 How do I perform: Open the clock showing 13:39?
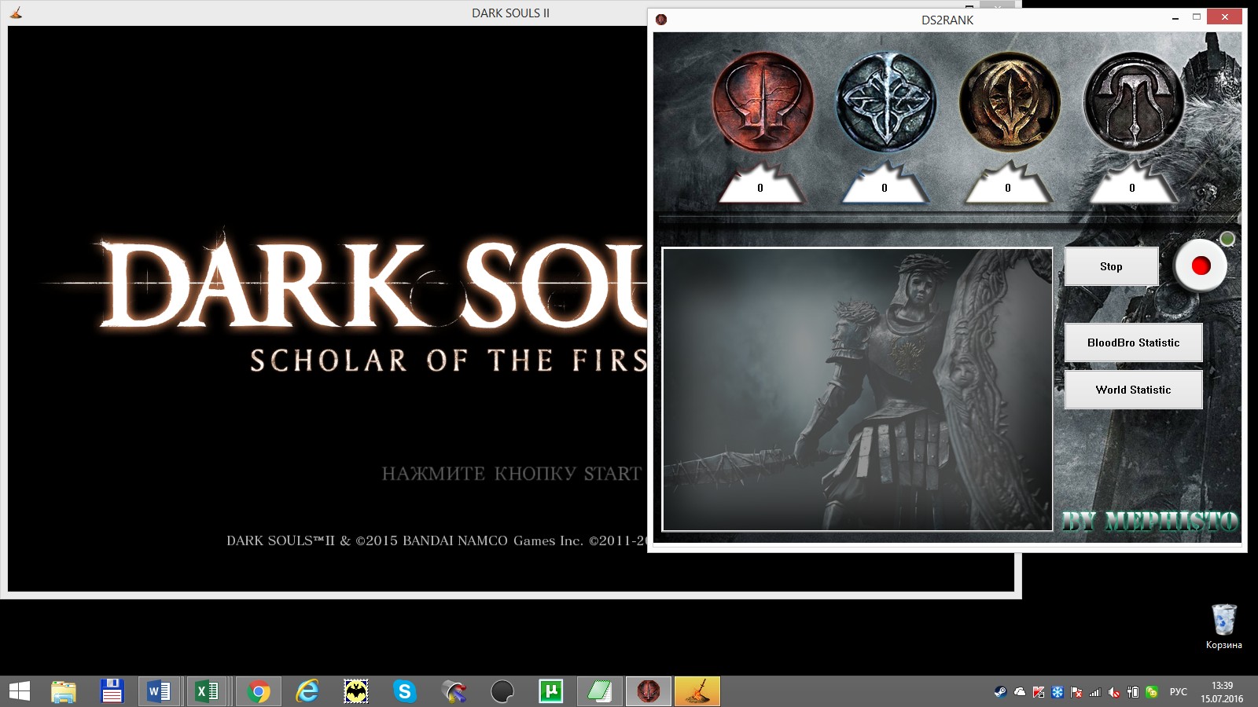pos(1222,692)
